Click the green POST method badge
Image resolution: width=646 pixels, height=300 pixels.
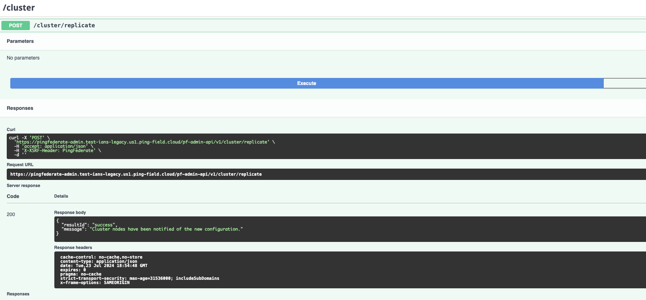[16, 26]
